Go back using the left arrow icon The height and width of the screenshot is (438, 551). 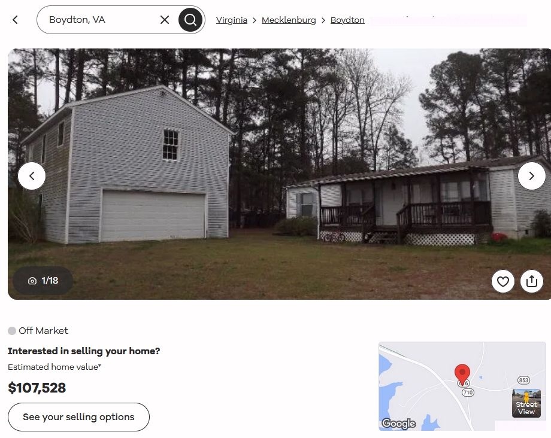15,20
